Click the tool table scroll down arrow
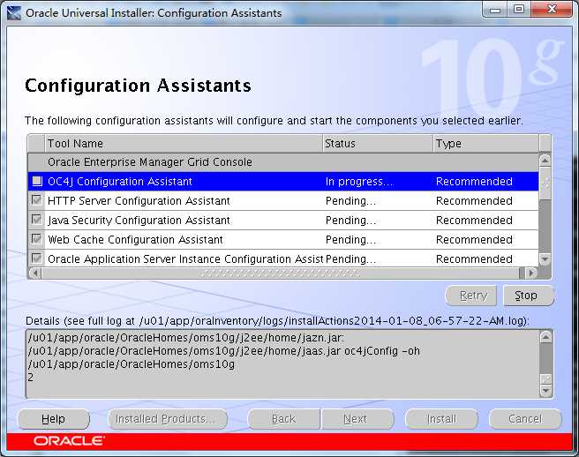The image size is (579, 457). [x=545, y=259]
